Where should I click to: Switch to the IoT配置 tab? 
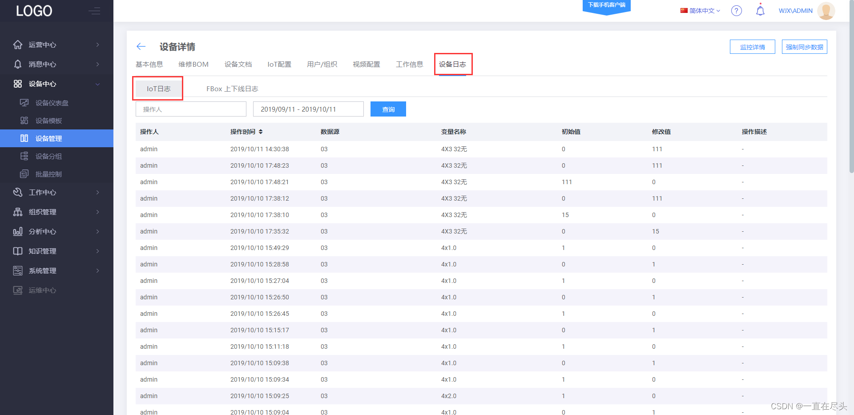tap(279, 64)
